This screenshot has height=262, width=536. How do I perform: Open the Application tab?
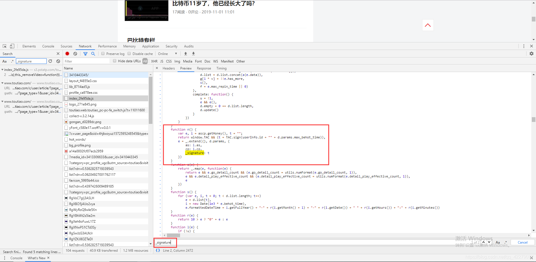pos(150,46)
